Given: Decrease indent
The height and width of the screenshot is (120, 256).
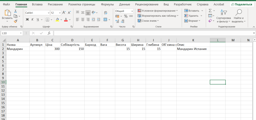Looking at the screenshot, I should coord(93,19).
